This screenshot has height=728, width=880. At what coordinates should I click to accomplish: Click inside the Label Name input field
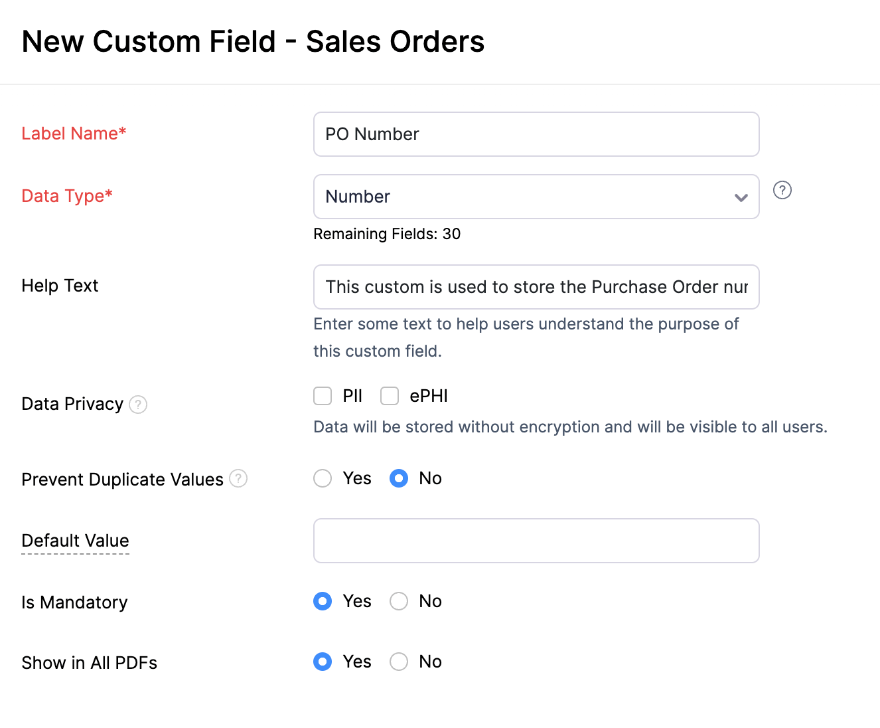536,134
